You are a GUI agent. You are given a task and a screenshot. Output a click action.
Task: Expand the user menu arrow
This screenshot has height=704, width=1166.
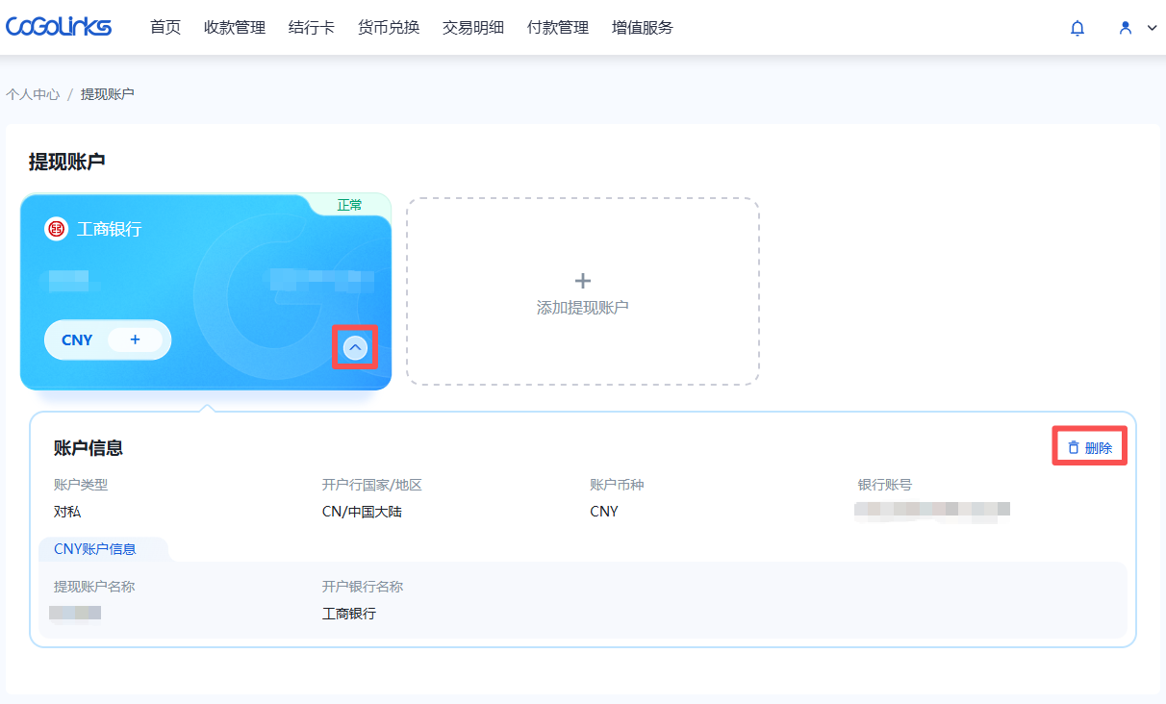(x=1153, y=28)
